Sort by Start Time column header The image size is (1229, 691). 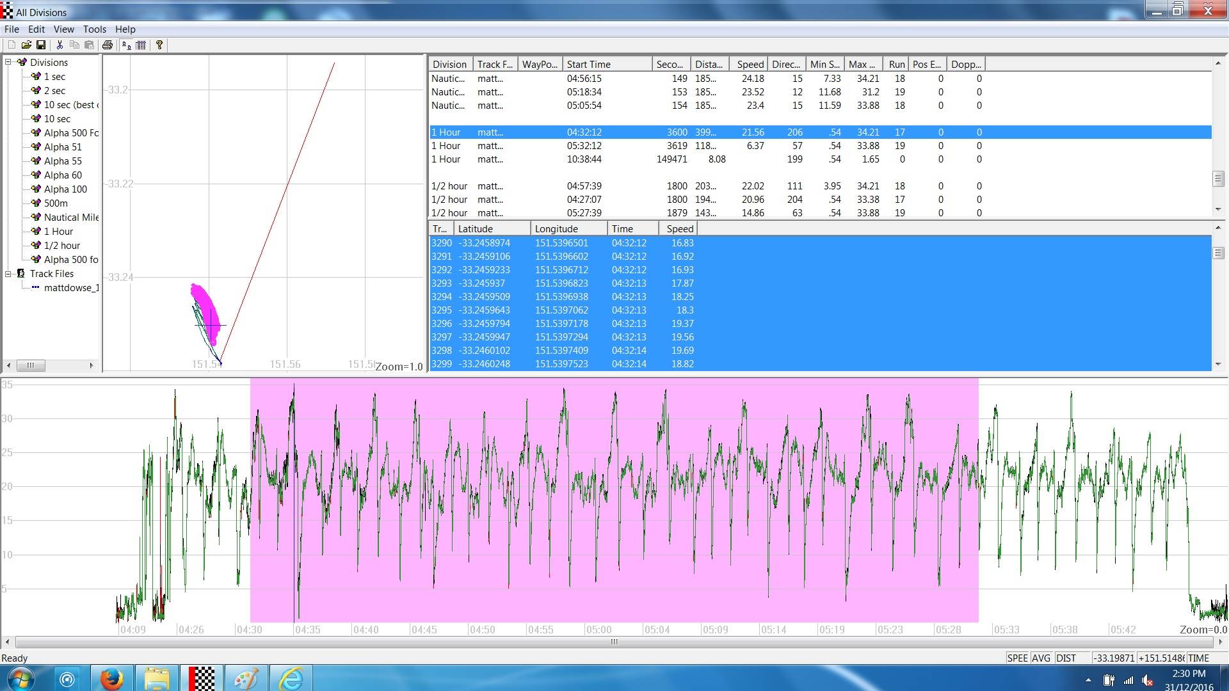[x=606, y=64]
